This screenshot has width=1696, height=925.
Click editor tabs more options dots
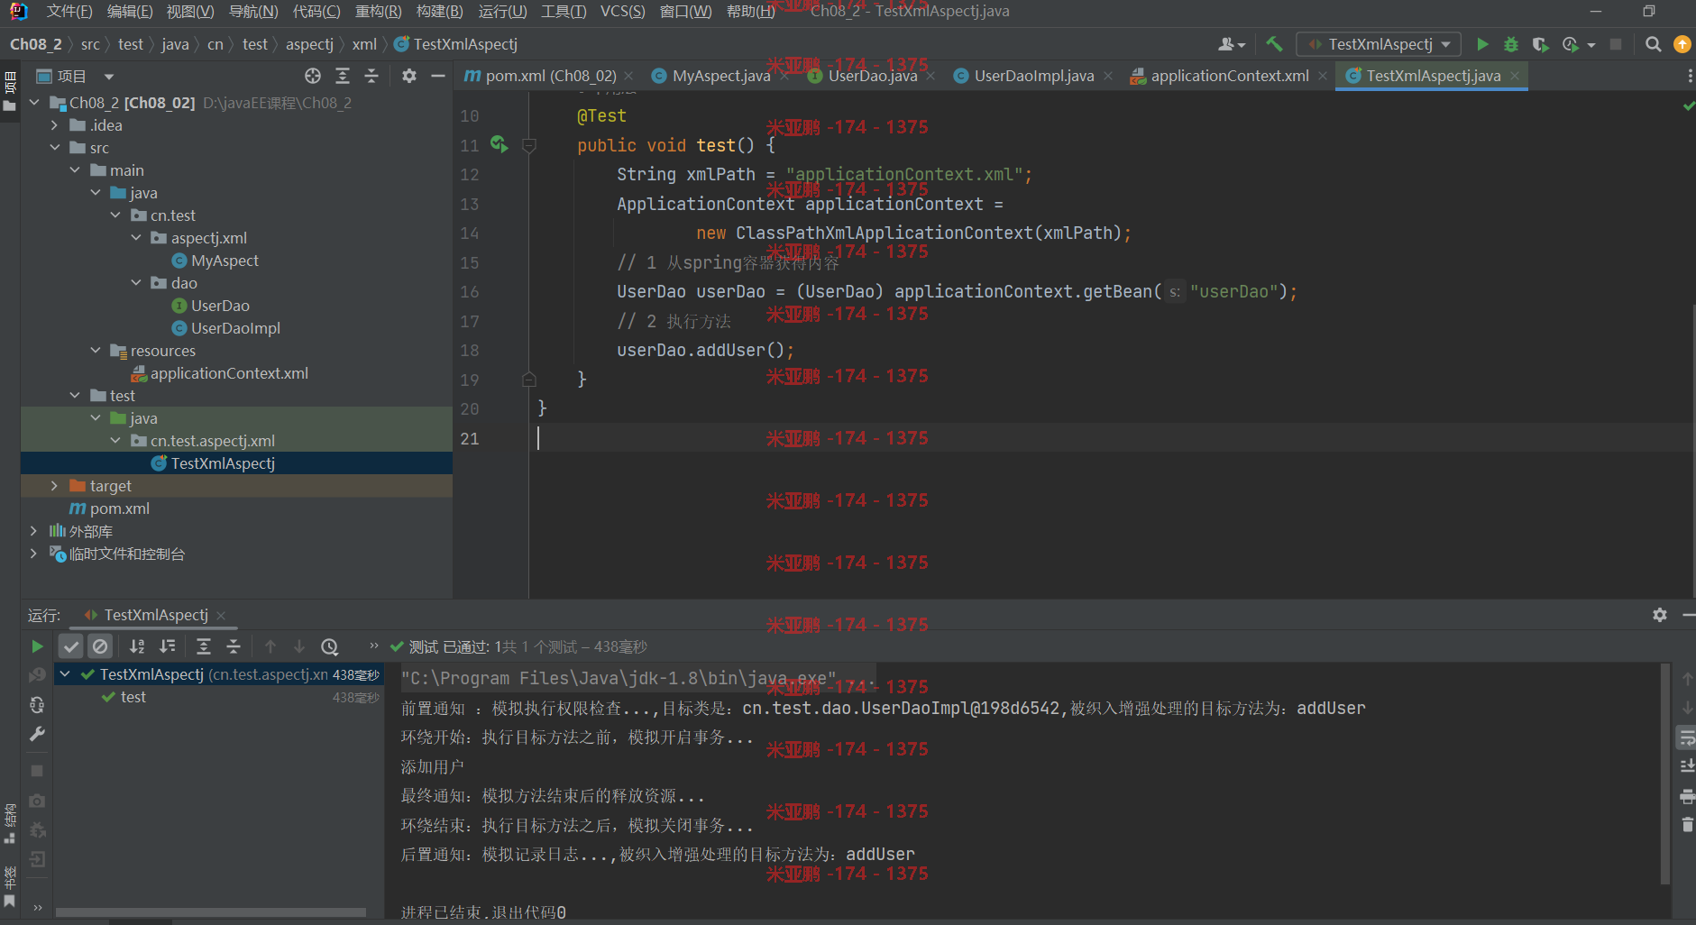click(1689, 77)
